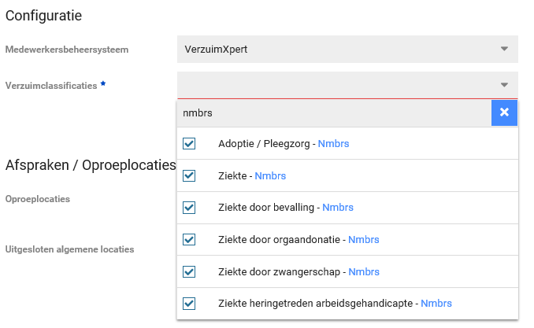Click the Oproeplocaties field label

tap(38, 199)
